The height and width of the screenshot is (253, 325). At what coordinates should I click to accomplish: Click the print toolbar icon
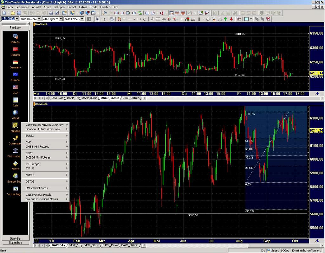(51, 13)
